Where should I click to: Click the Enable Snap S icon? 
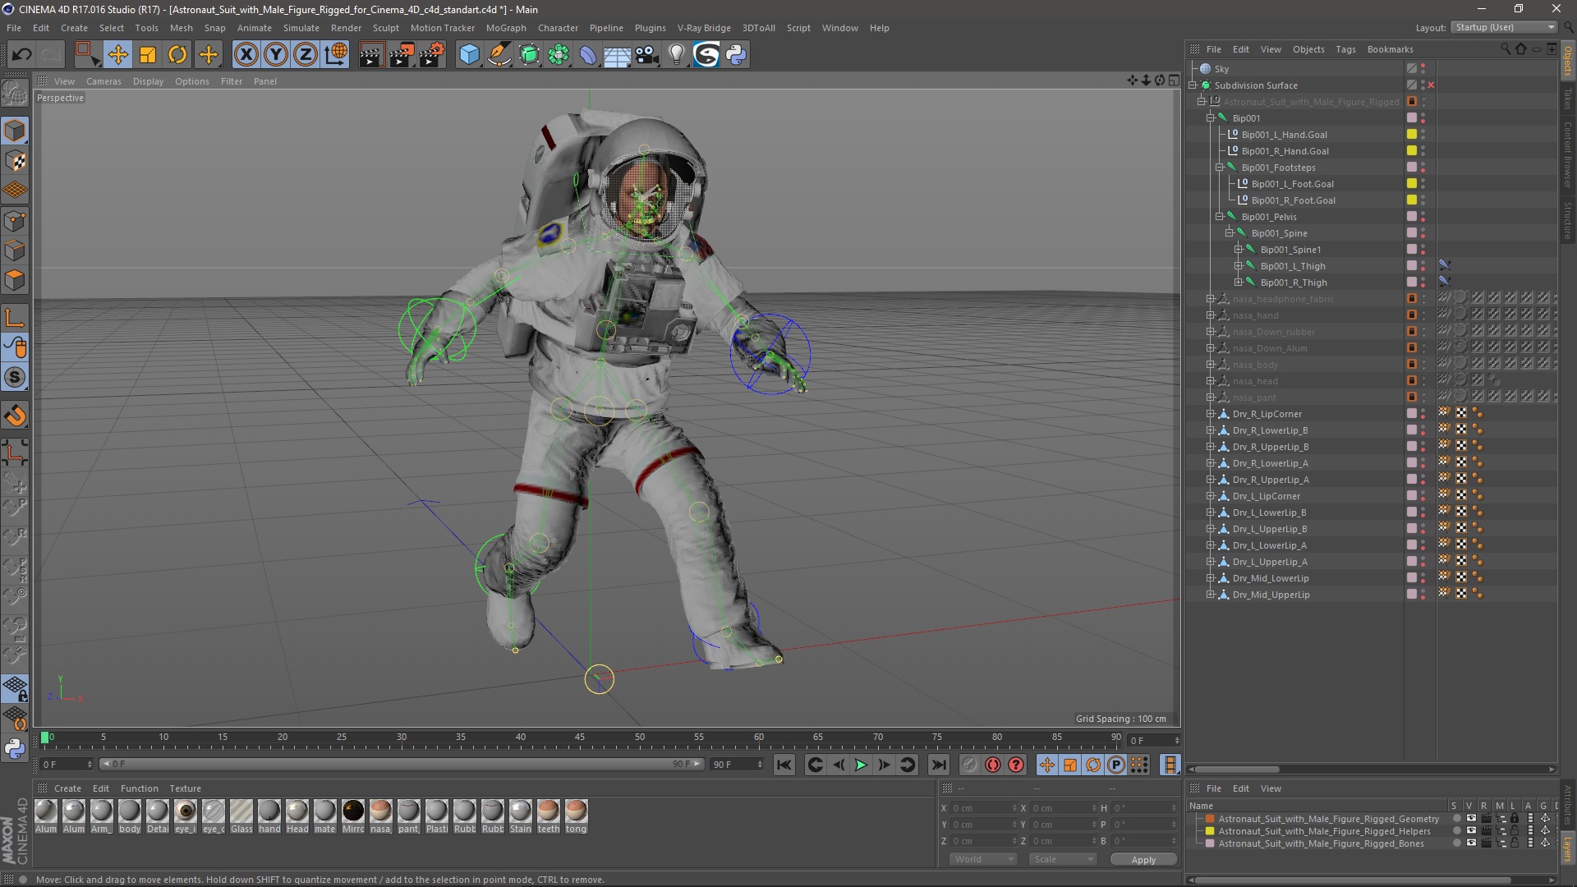[15, 378]
